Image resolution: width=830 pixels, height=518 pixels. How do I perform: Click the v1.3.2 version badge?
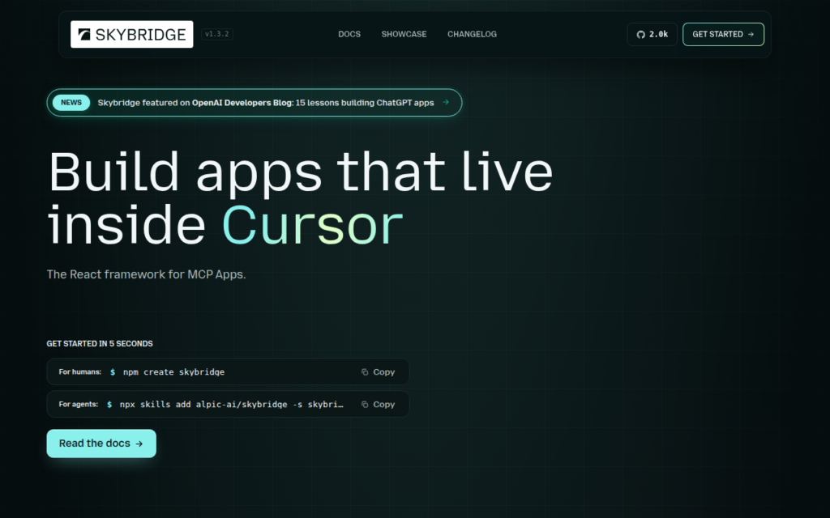point(217,34)
